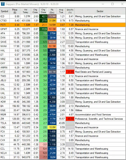Minimize the Gappers window
The width and height of the screenshot is (126, 160).
pyautogui.click(x=103, y=4)
